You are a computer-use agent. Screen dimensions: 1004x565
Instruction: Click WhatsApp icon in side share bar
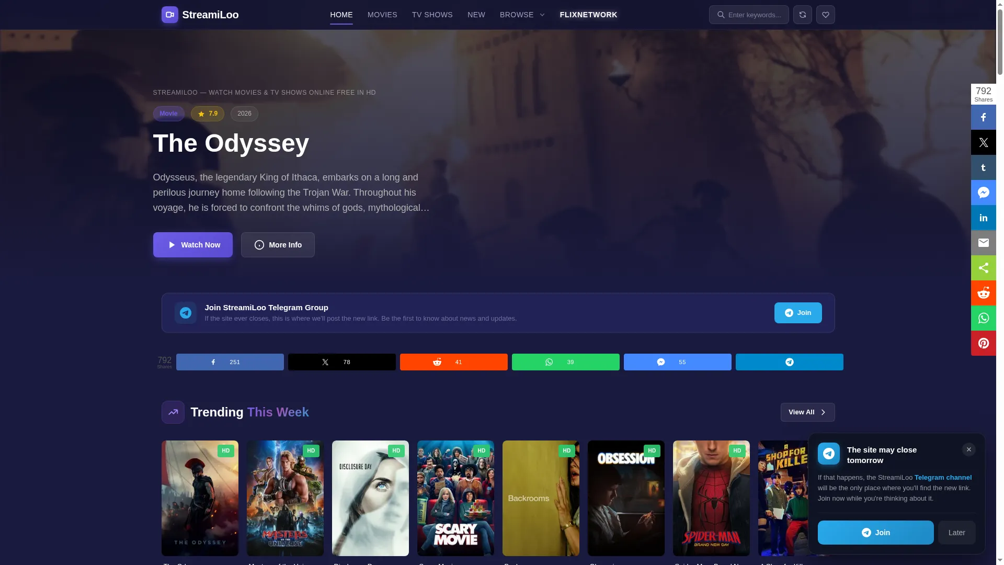983,318
